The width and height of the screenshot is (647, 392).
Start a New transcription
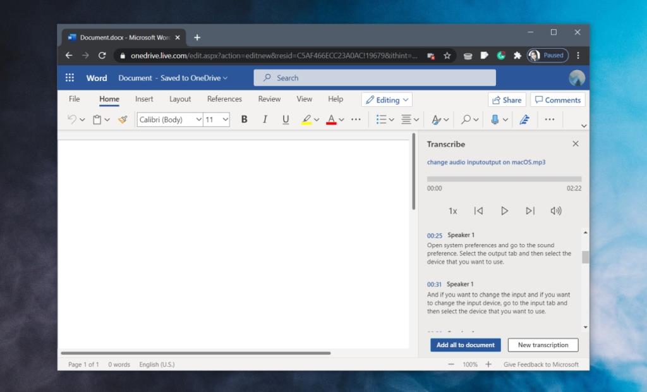[x=543, y=345]
